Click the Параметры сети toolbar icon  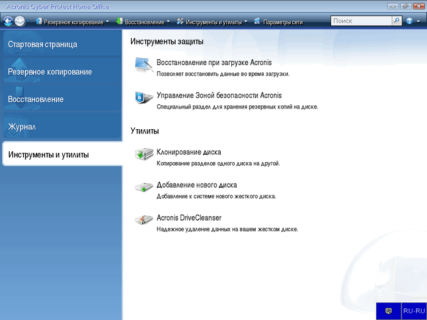point(257,21)
